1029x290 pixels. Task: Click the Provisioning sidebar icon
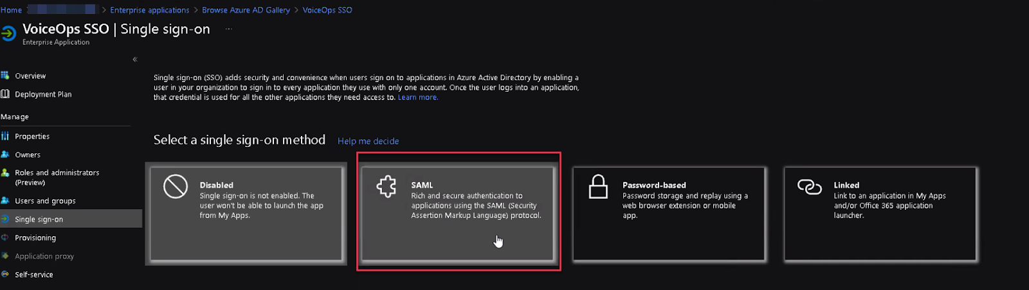point(5,237)
